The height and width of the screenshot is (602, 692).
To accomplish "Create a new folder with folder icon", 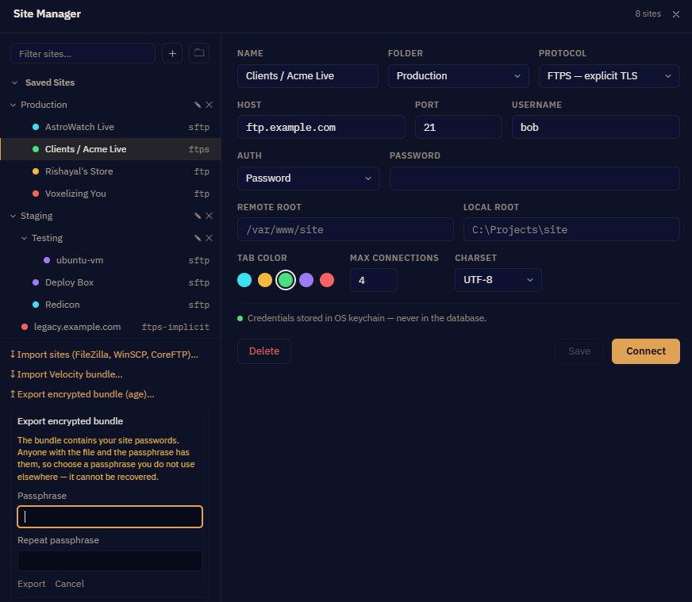I will (x=199, y=53).
